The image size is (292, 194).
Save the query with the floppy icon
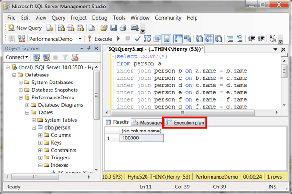pyautogui.click(x=113, y=28)
